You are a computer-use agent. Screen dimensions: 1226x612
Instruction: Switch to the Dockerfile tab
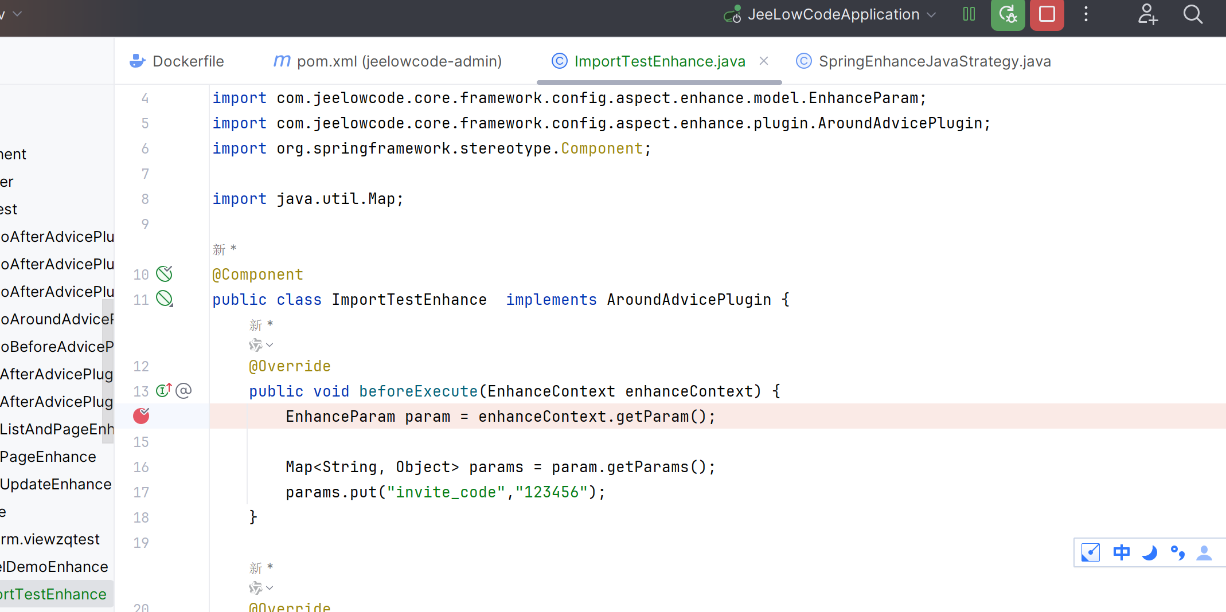(x=178, y=61)
